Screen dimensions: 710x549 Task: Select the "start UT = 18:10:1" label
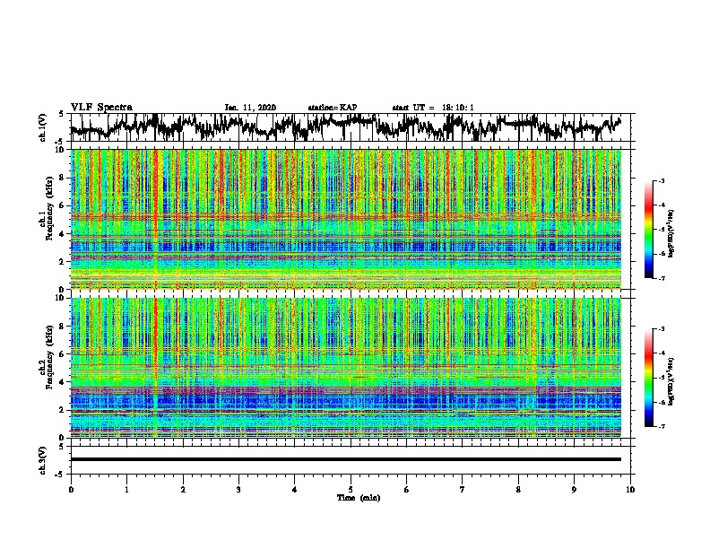433,108
